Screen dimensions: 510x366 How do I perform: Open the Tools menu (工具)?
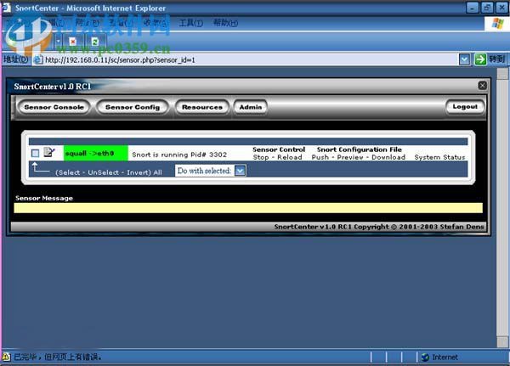(x=191, y=23)
